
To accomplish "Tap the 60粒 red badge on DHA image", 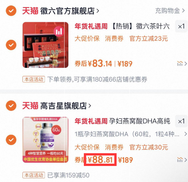I will [56, 130].
